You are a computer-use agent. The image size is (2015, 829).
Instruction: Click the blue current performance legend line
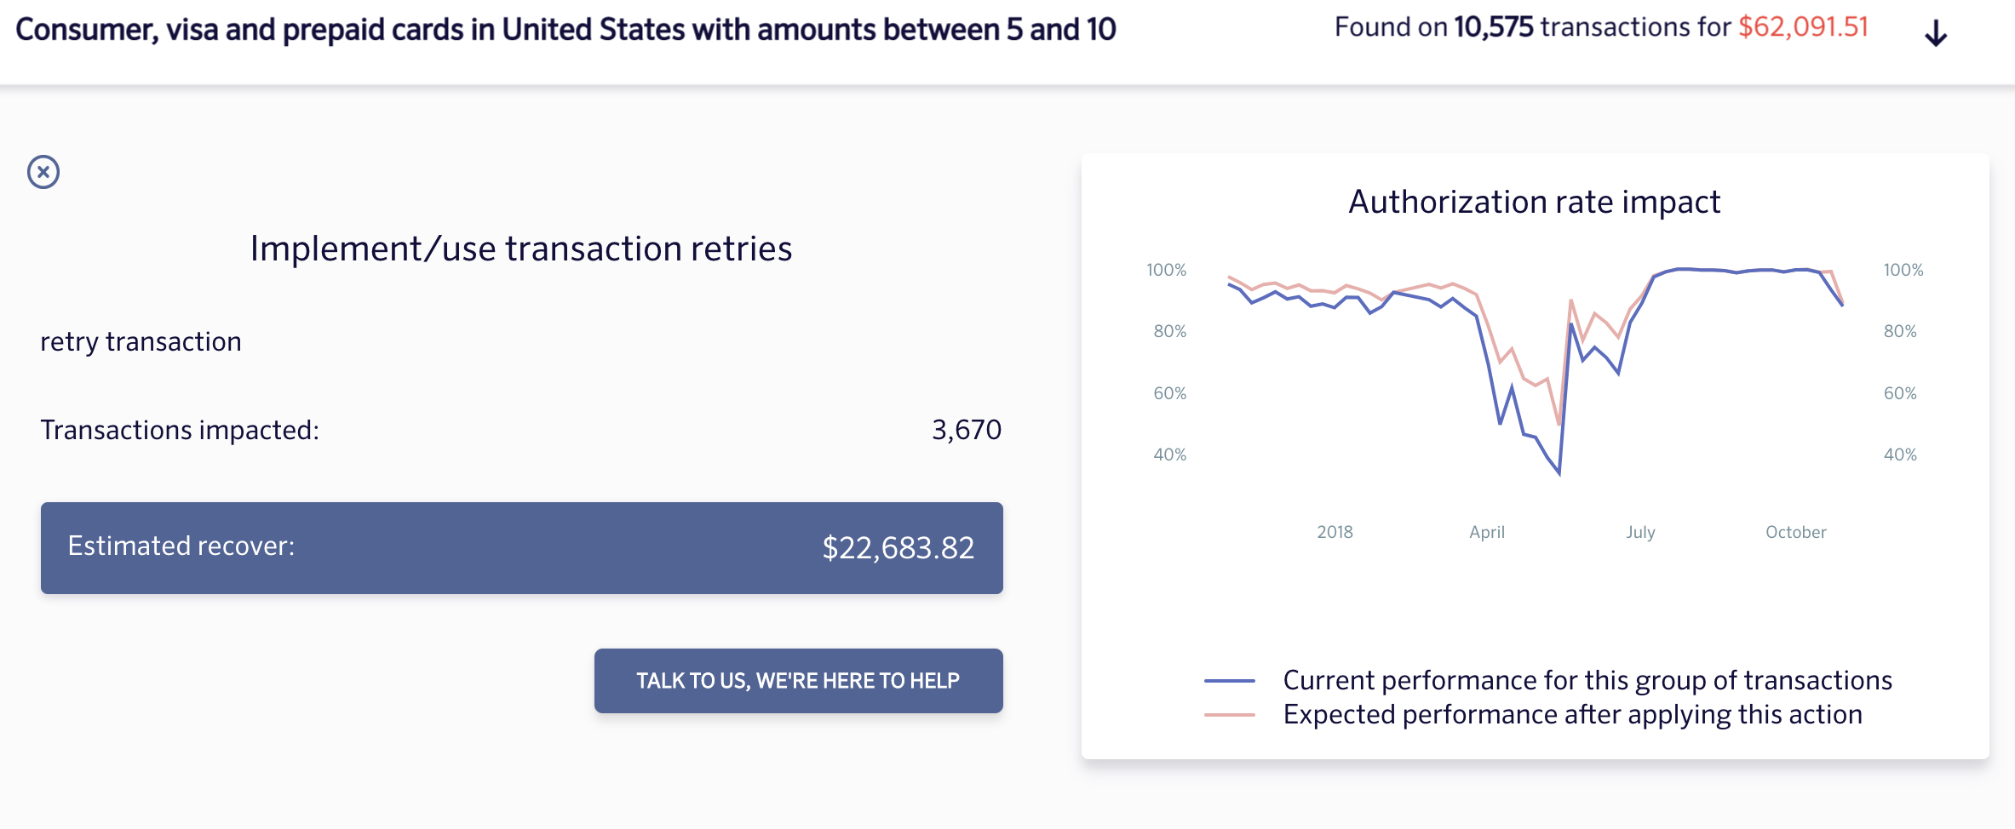click(1229, 681)
